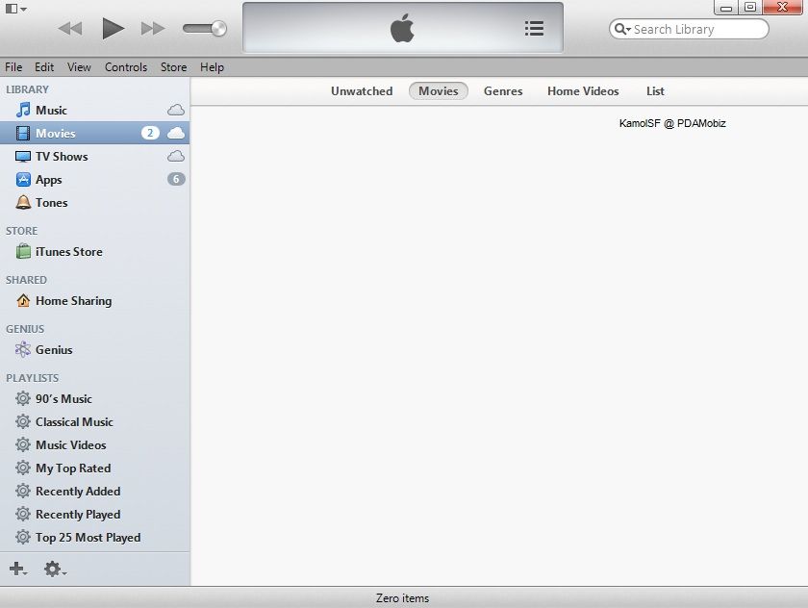
Task: Open the Controls menu
Action: [126, 67]
